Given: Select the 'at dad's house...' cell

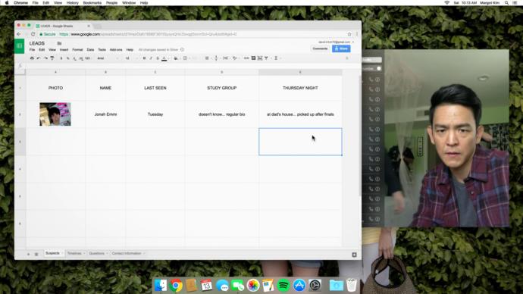Looking at the screenshot, I should click(x=300, y=114).
